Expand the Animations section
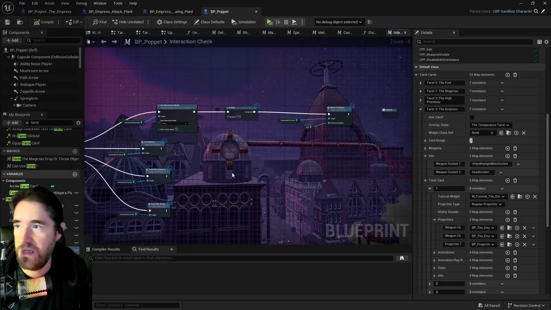551x310 pixels. (x=434, y=252)
